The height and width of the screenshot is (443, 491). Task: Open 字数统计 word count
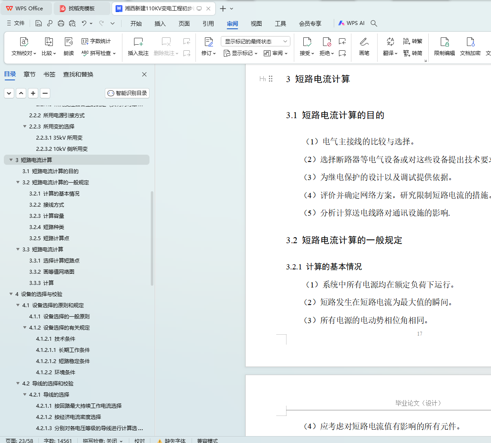pyautogui.click(x=96, y=41)
